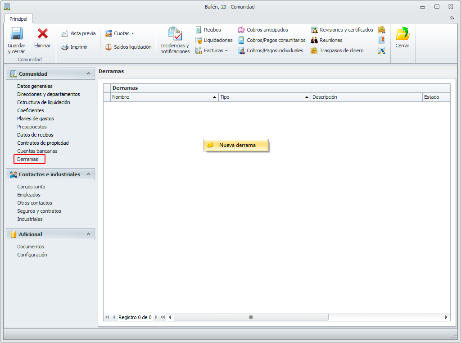Open Derramas in sidebar
461x343 pixels.
[x=27, y=159]
